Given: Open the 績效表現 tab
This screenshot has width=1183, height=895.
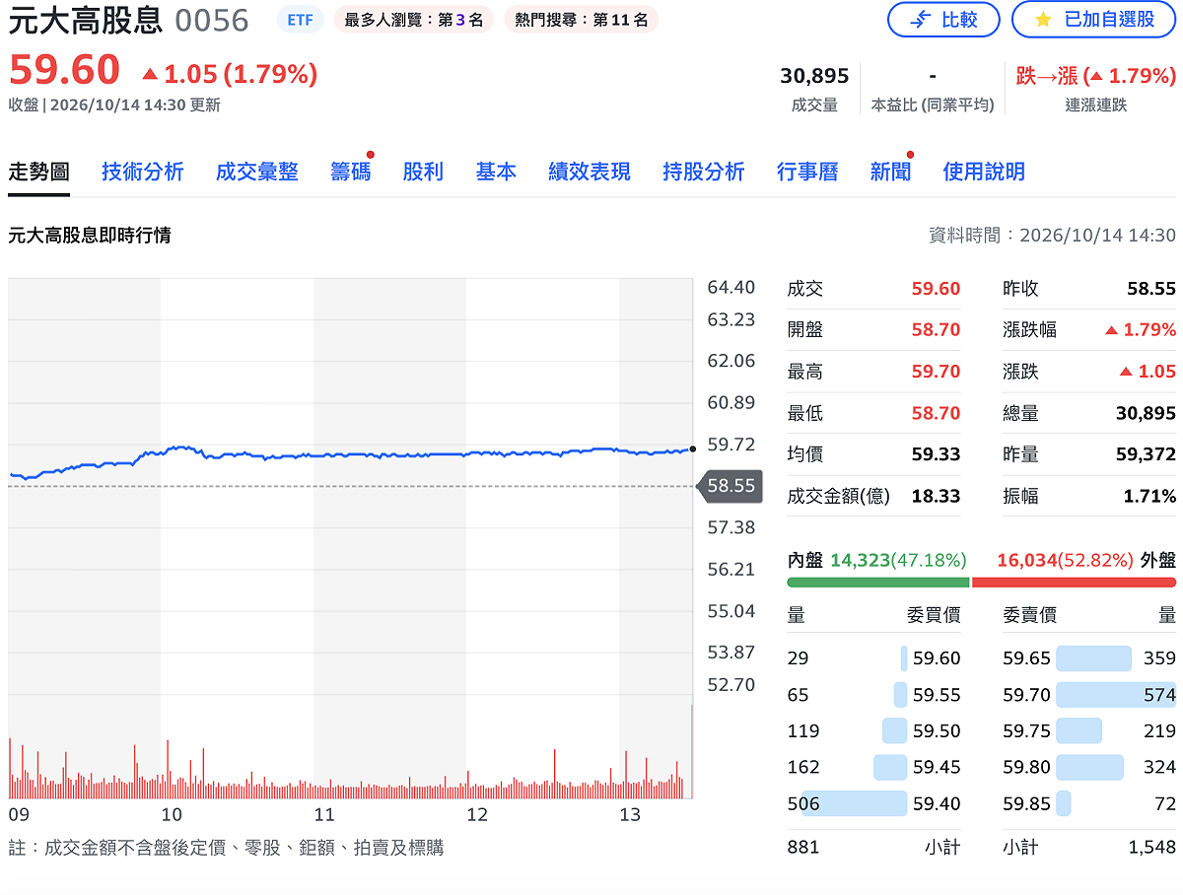Looking at the screenshot, I should [590, 172].
